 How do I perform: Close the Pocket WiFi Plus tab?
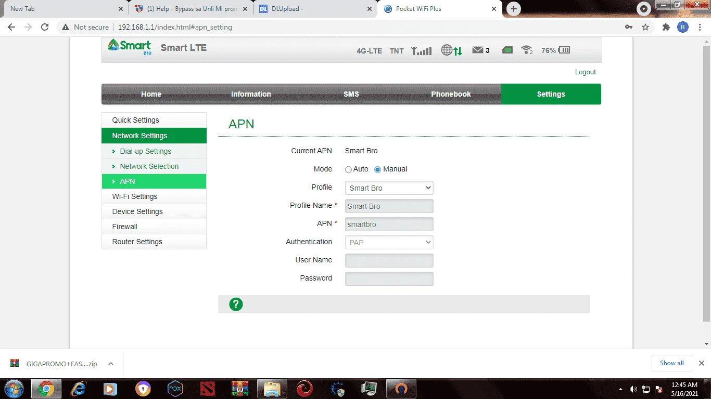coord(494,9)
